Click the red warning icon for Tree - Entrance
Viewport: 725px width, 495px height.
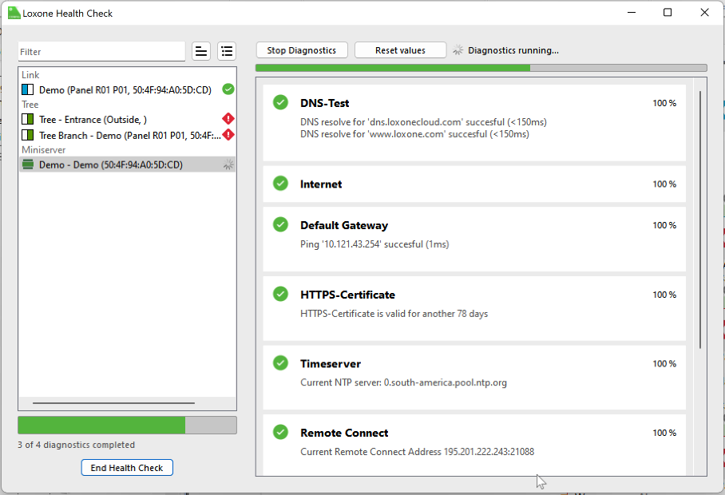228,119
